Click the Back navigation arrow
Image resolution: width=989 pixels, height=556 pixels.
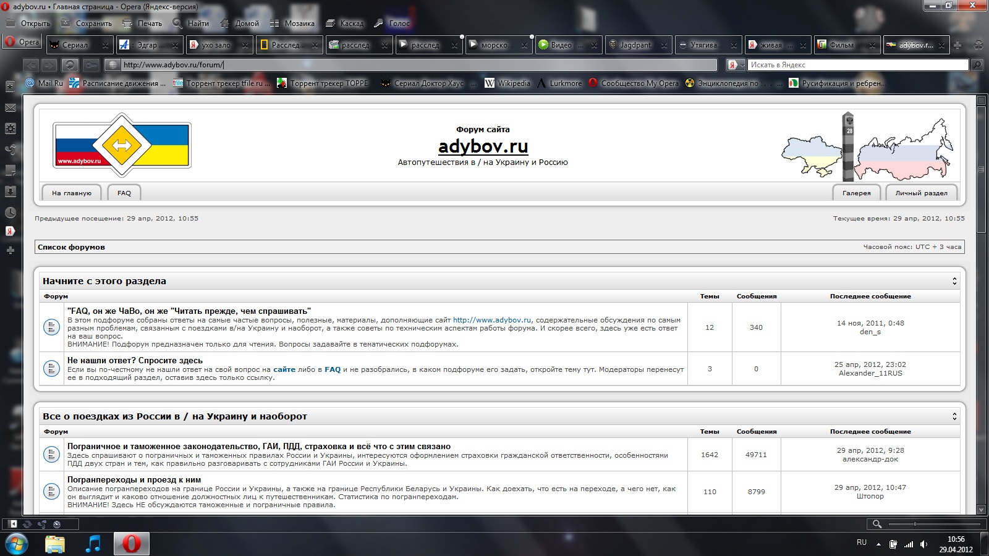click(32, 65)
